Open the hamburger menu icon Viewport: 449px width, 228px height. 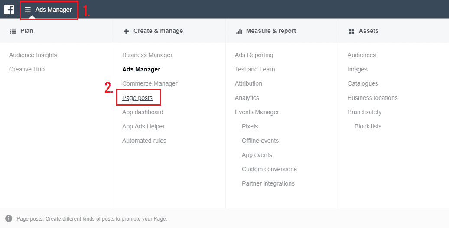(27, 10)
